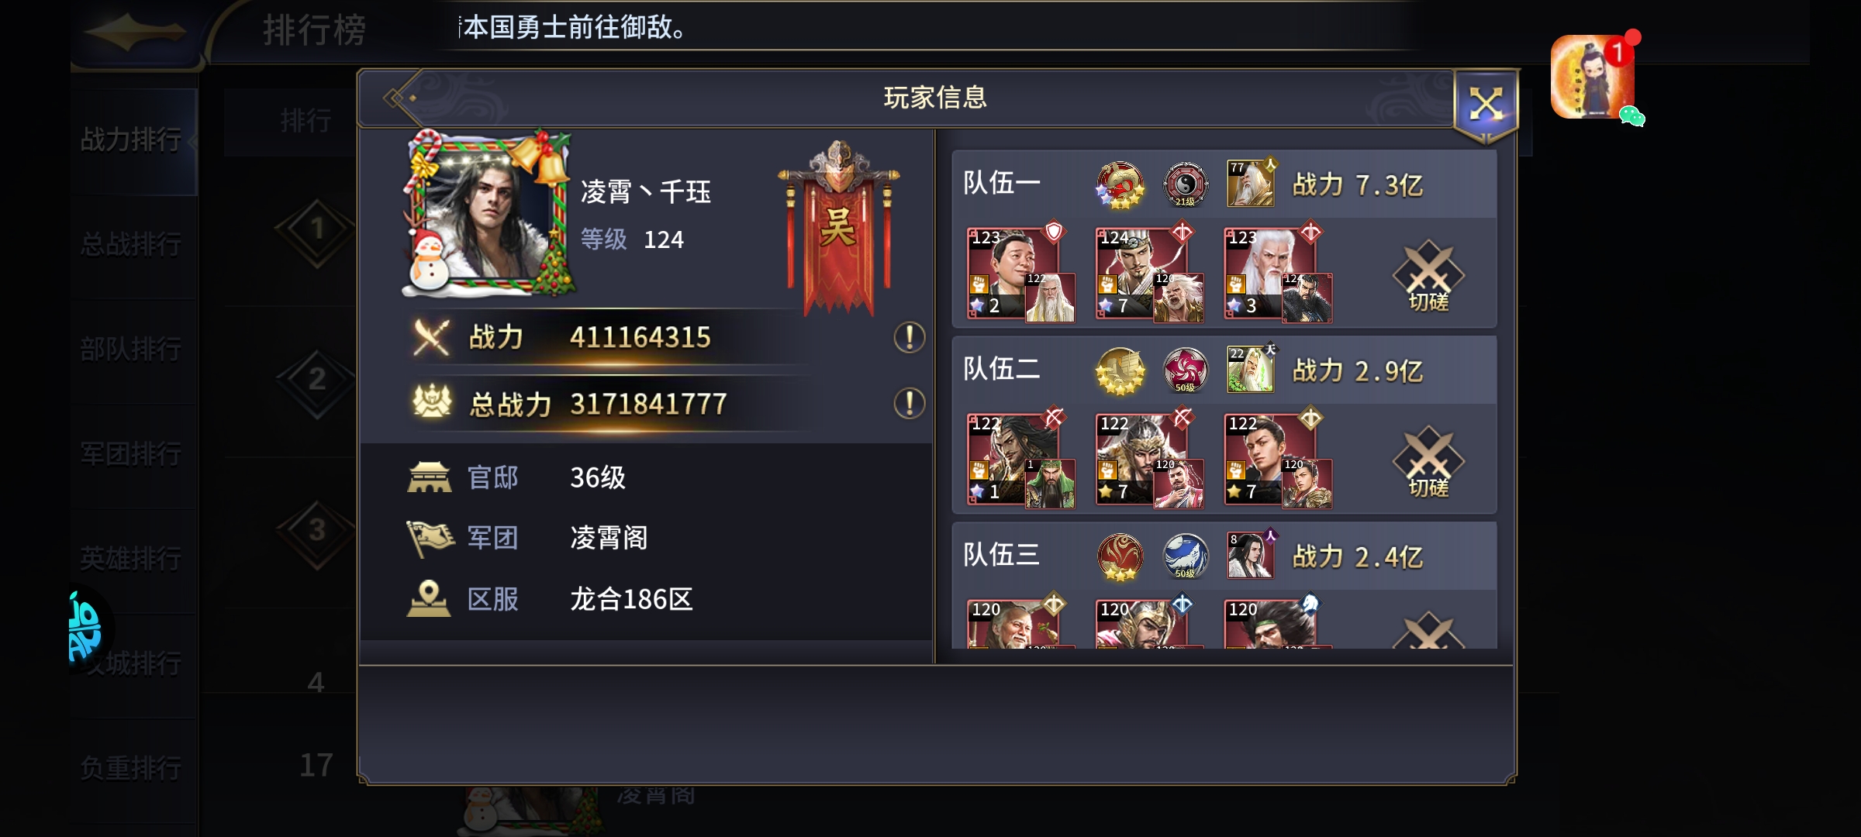Switch to the 战力排行 tab
This screenshot has width=1861, height=837.
132,140
